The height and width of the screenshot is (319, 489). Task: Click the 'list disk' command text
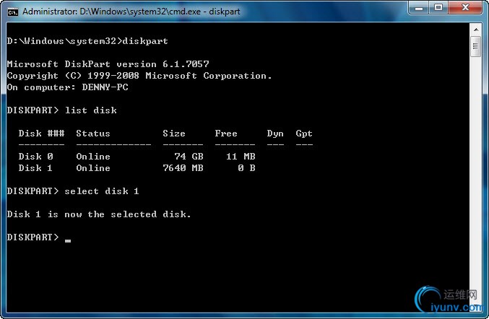pos(91,110)
